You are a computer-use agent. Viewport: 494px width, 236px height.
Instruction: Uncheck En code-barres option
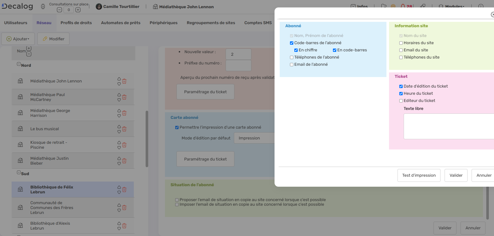pyautogui.click(x=334, y=50)
